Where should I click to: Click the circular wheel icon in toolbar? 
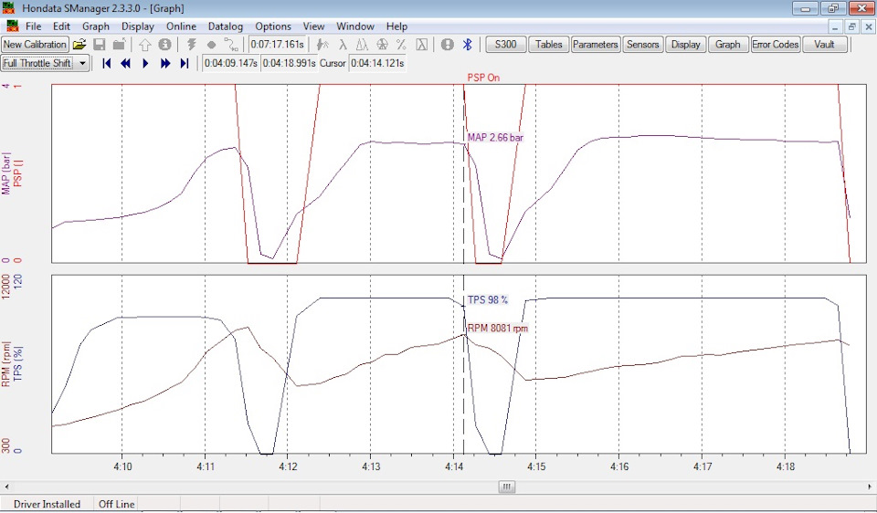382,44
